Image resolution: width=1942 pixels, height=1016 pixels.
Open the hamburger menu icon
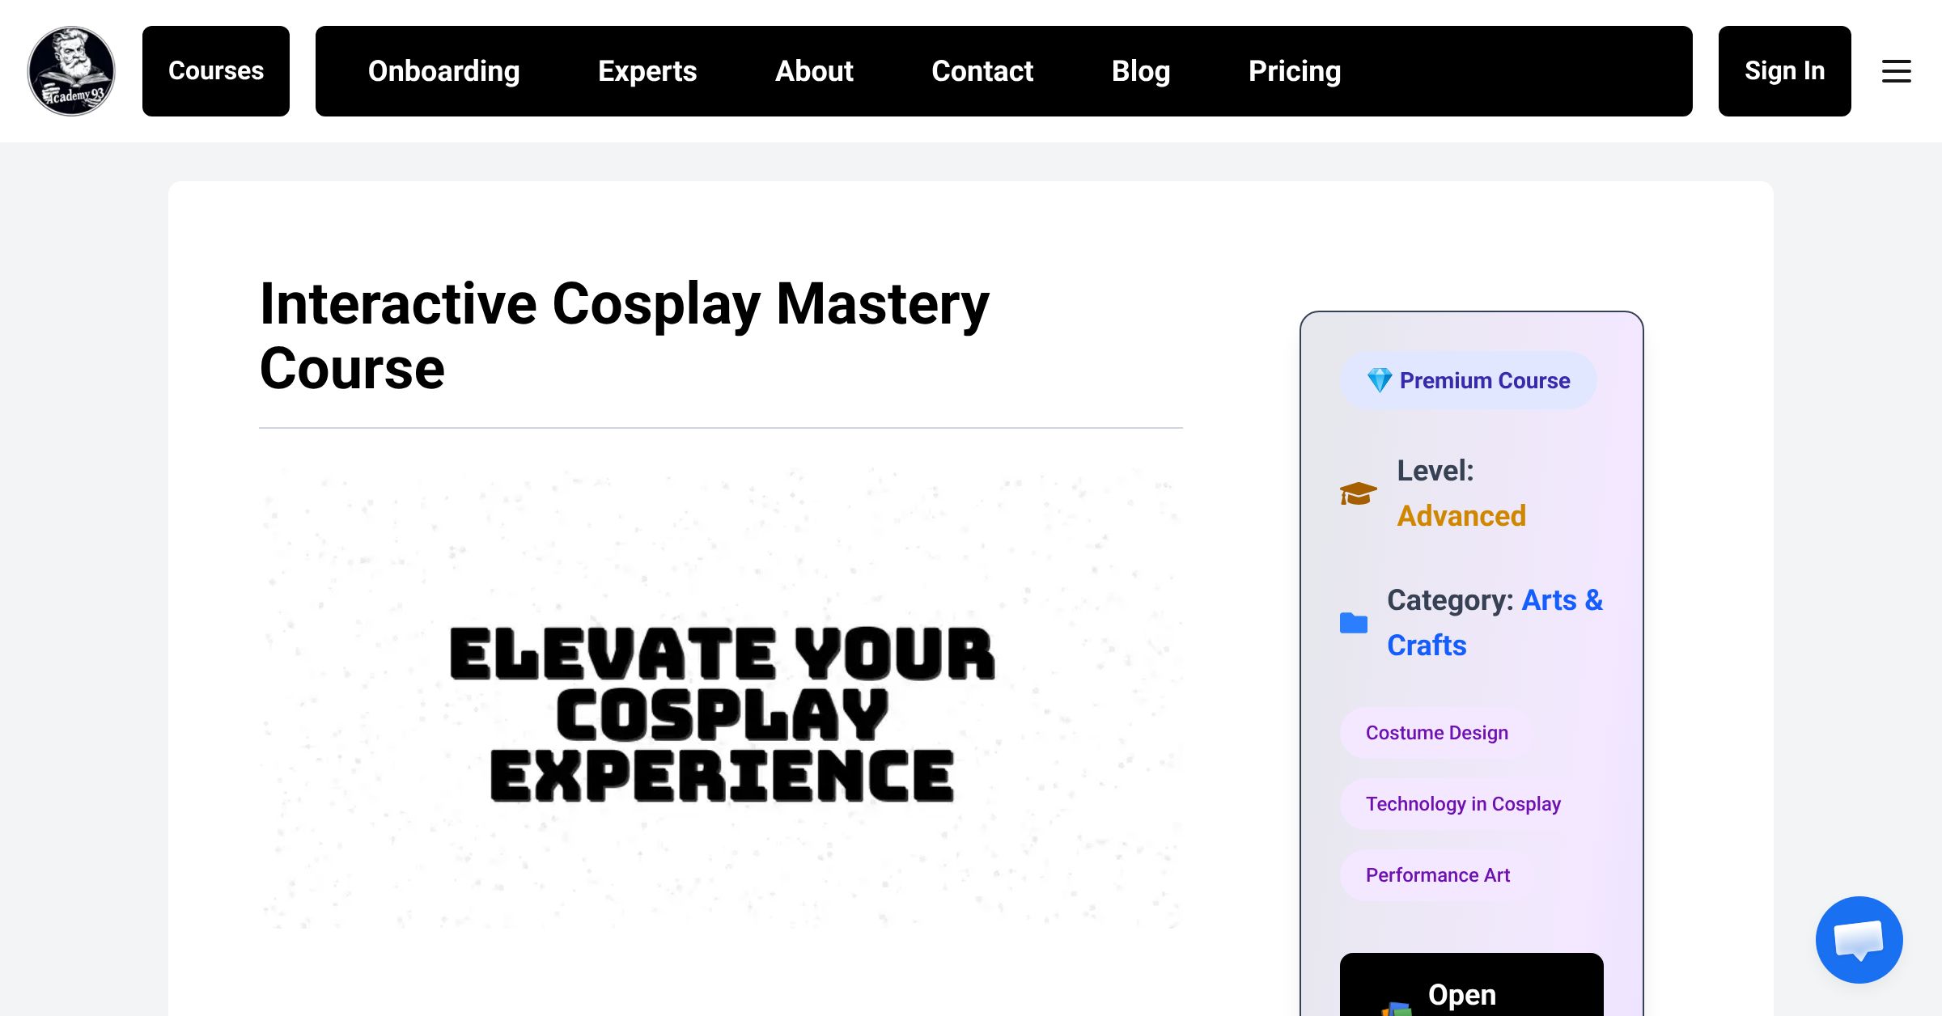coord(1896,71)
